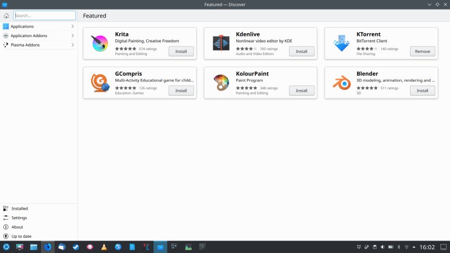Launch Firefox from the taskbar
This screenshot has height=253, width=450.
[48, 247]
